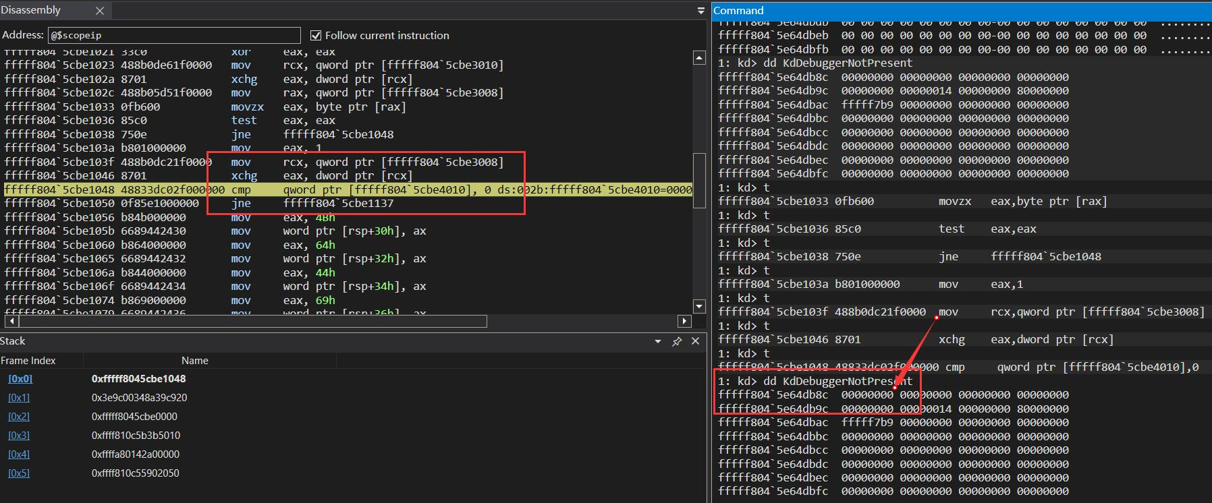The width and height of the screenshot is (1212, 503).
Task: Select the highlighted cmp instruction line
Action: 348,189
